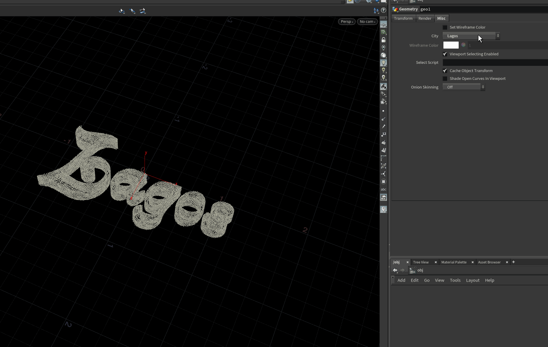
Task: Open the Onion Skinning dropdown set to Off
Action: tap(462, 87)
